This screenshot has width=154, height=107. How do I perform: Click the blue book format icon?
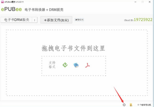tap(76, 65)
